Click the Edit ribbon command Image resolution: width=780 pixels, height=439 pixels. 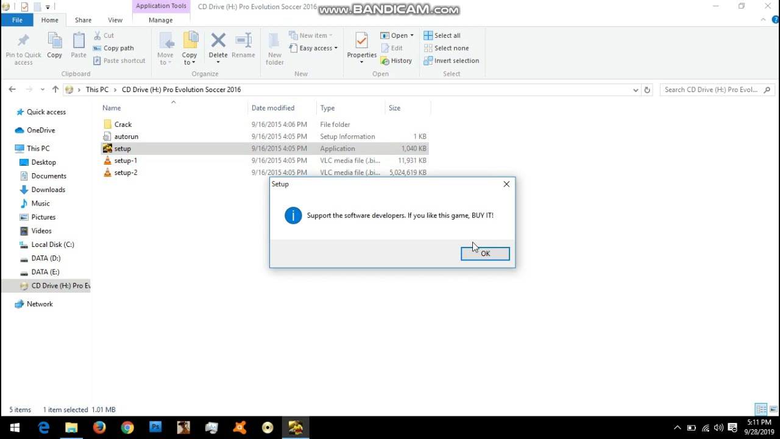(x=391, y=48)
